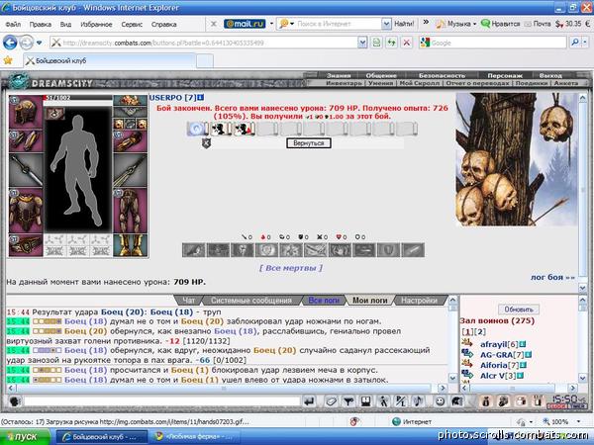The image size is (594, 445).
Task: Open the earrings slot at top right
Action: point(130,100)
